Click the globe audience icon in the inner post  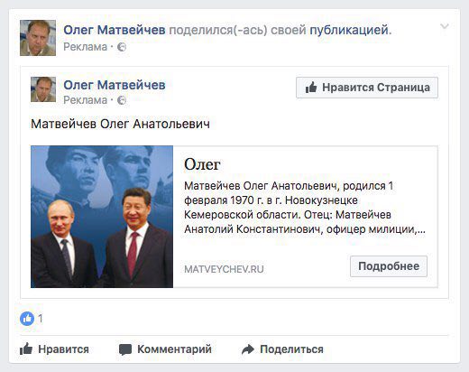(122, 100)
